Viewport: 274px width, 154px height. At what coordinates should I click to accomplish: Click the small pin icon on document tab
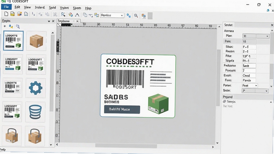(x=74, y=21)
